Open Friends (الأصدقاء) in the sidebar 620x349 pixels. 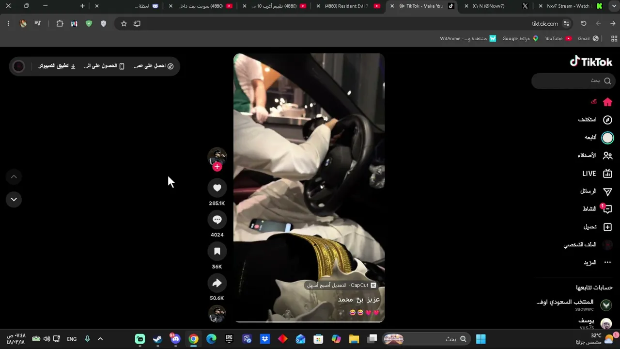tap(595, 156)
